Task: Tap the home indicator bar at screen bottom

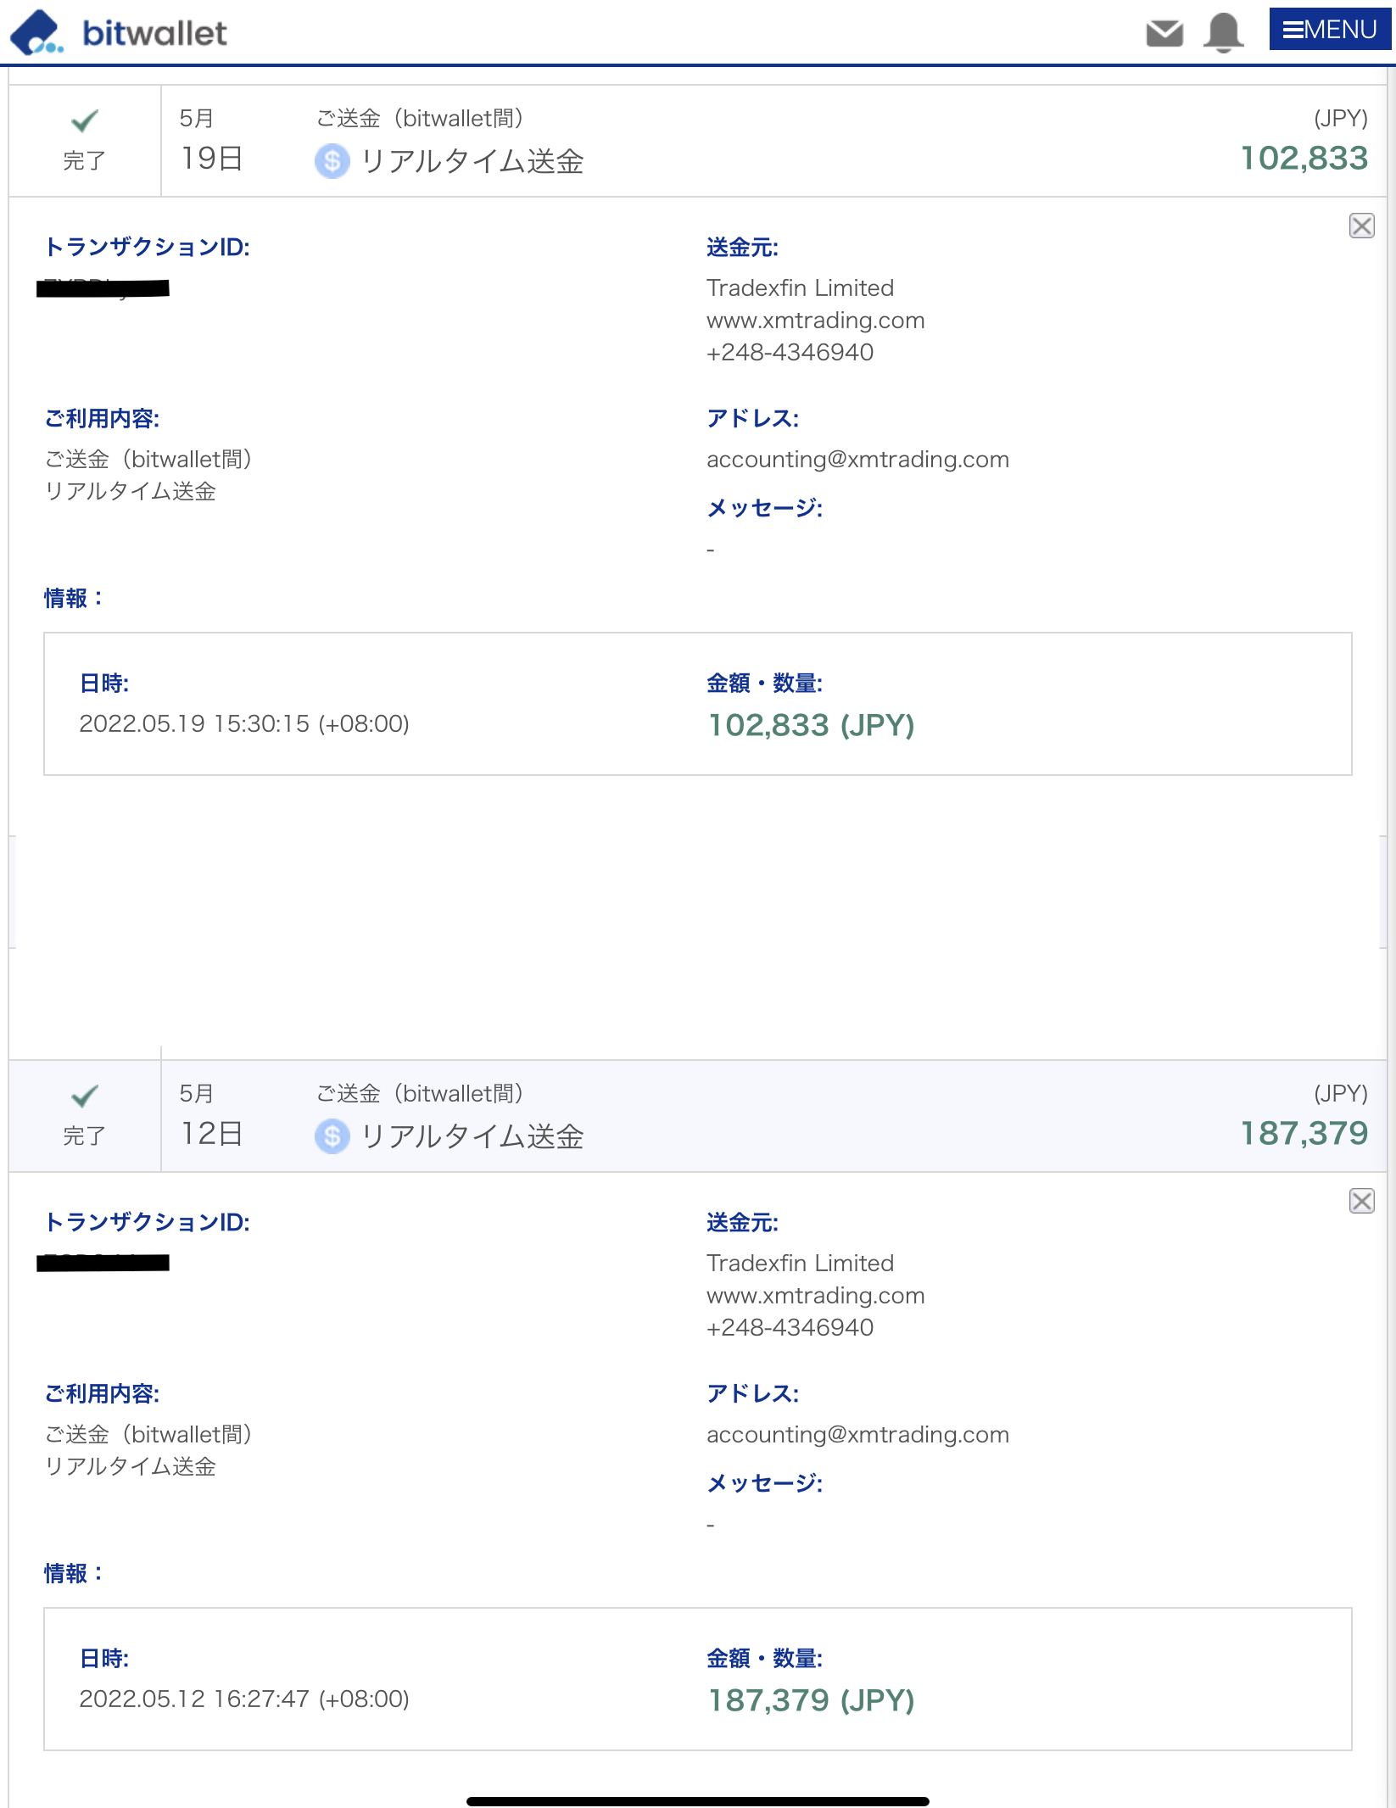Action: coord(698,1801)
